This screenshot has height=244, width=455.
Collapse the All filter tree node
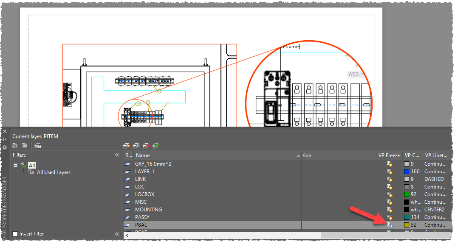16,165
